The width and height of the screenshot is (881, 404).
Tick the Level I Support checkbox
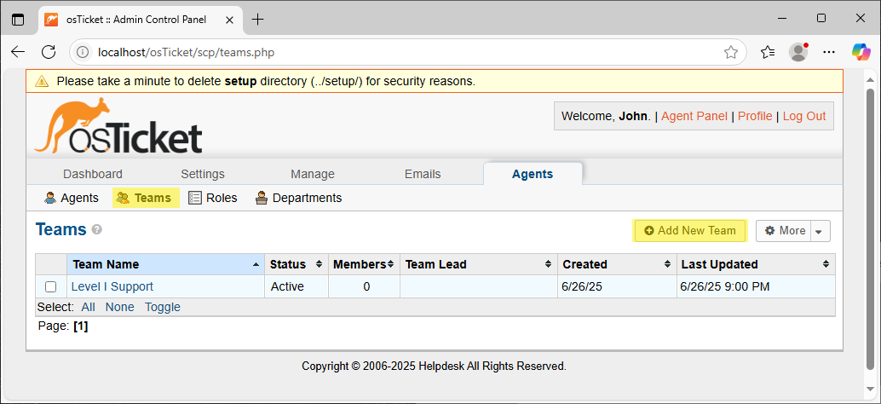[x=50, y=286]
